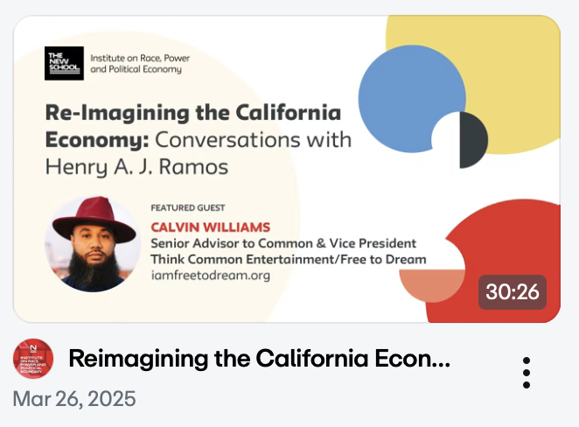Click the iamfreetodream.org text
Screen dimensions: 579x427
tap(211, 276)
